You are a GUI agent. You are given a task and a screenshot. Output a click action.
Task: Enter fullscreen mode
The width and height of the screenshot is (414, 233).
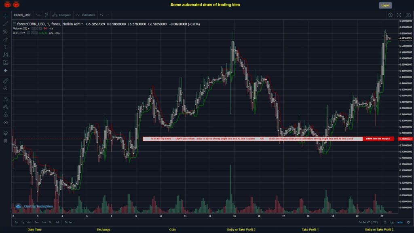(399, 15)
